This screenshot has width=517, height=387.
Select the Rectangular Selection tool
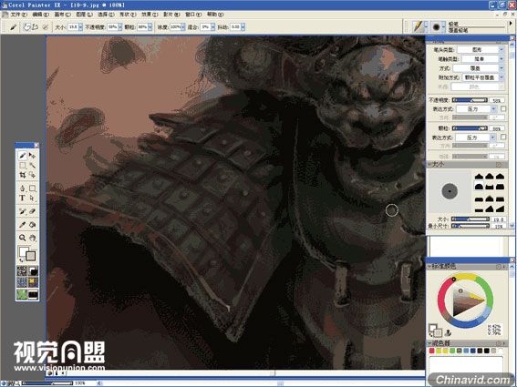pyautogui.click(x=22, y=165)
